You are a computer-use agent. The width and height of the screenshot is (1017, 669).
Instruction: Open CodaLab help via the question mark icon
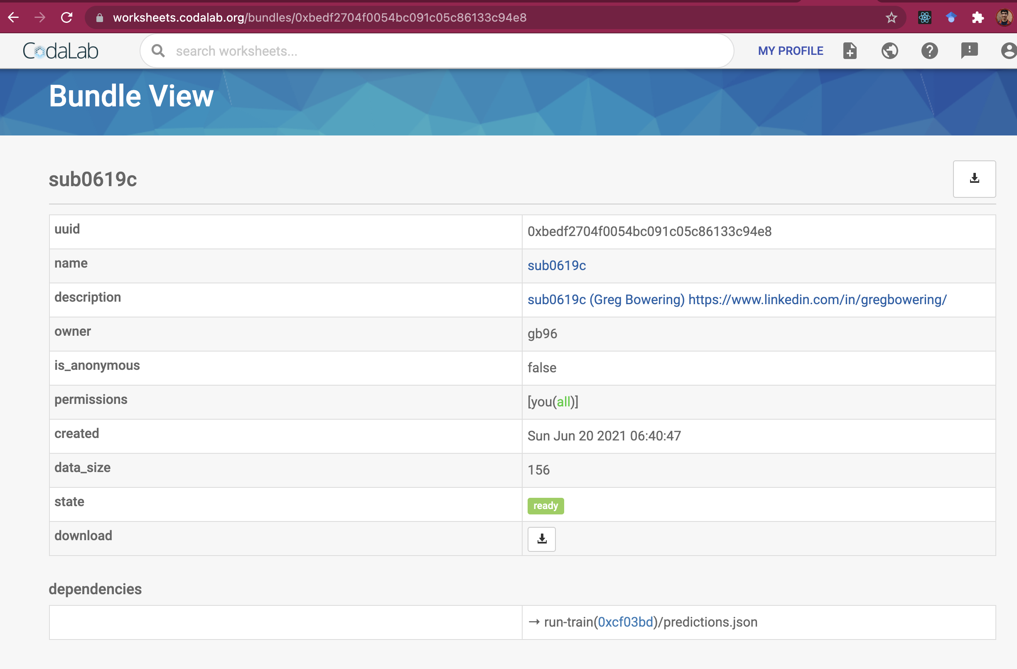929,50
